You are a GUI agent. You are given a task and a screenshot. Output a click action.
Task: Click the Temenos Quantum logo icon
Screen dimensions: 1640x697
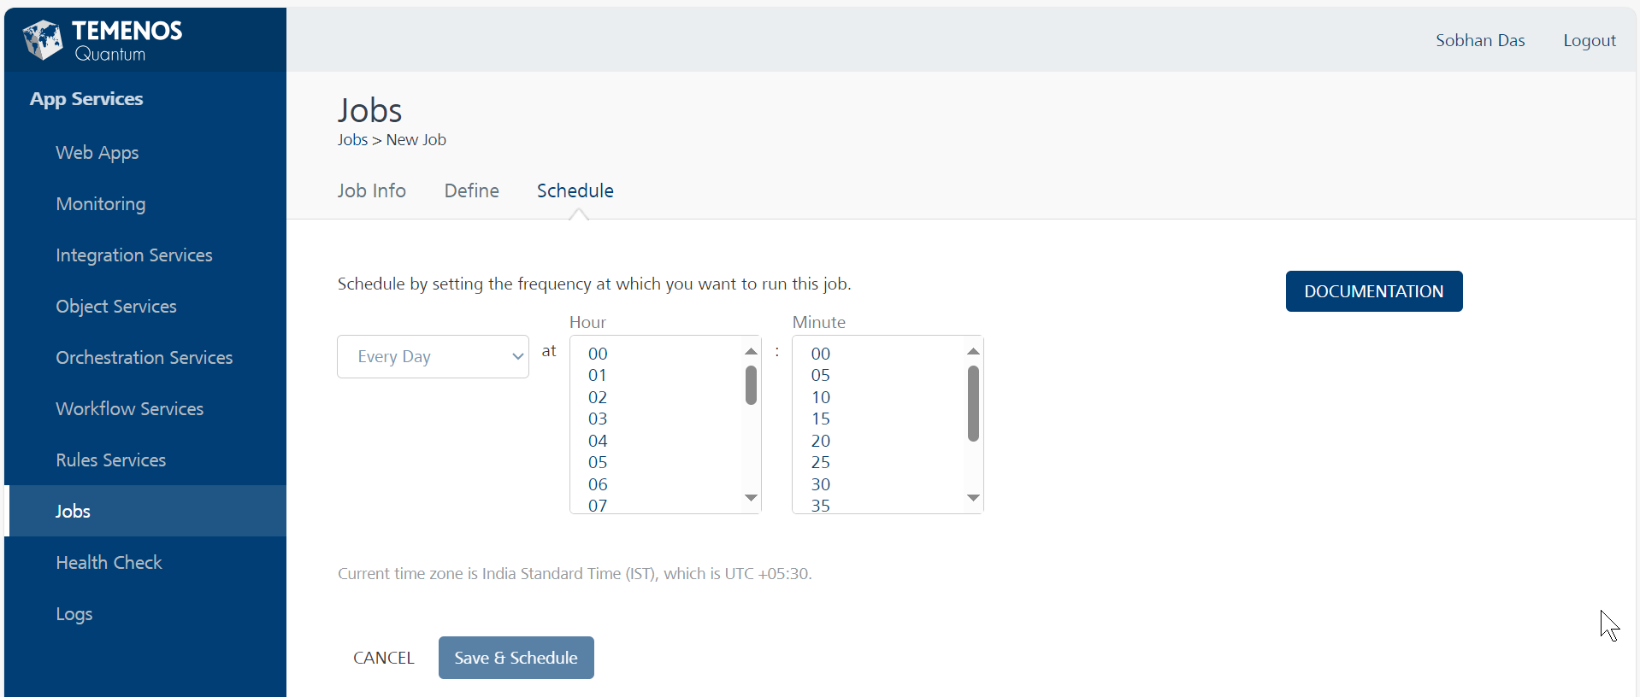[x=43, y=39]
